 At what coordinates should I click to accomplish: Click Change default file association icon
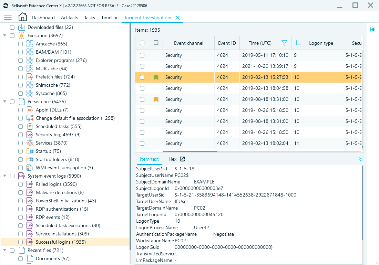coord(30,118)
